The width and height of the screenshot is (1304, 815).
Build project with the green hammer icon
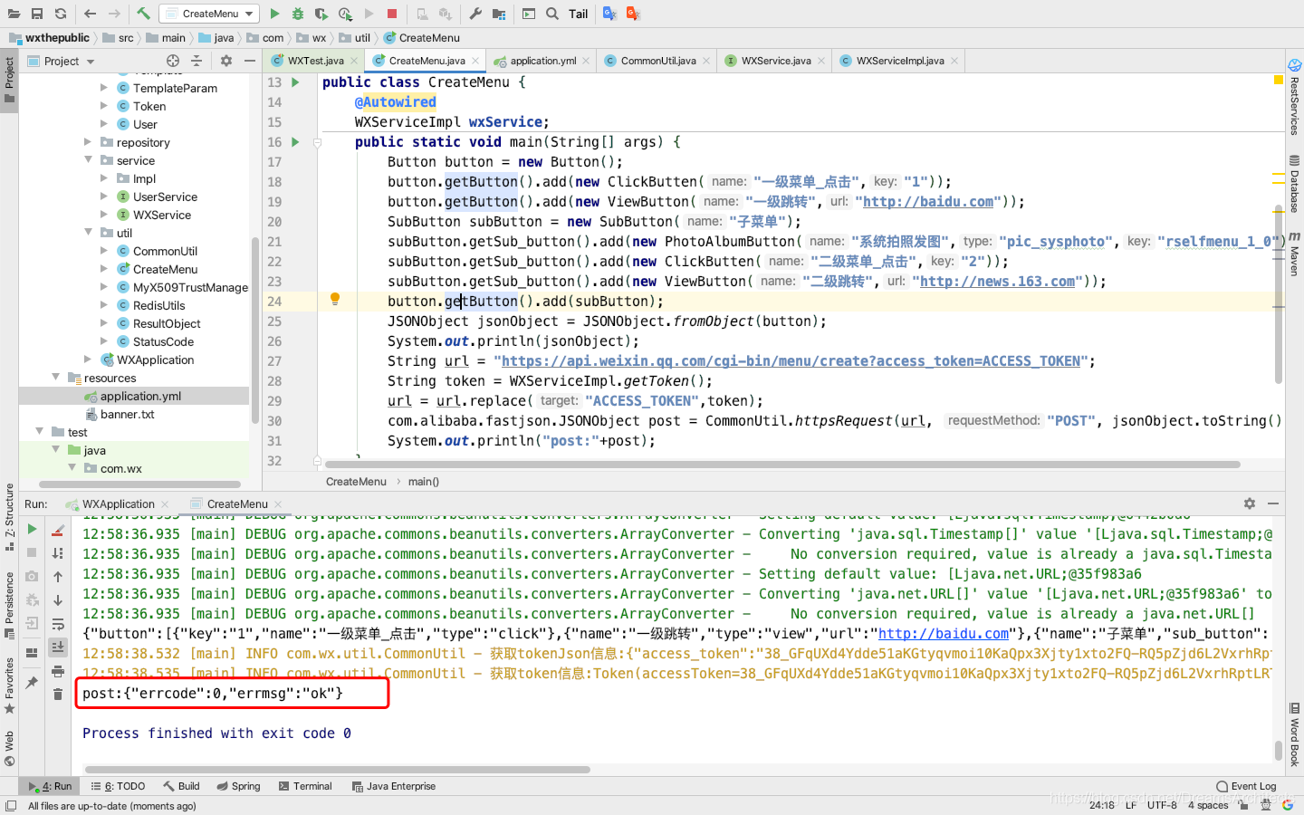click(143, 14)
